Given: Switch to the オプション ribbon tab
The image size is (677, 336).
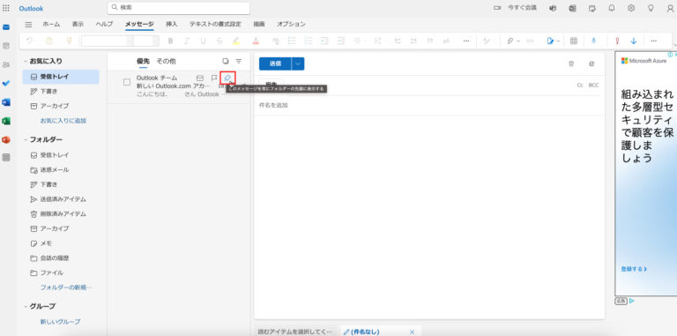Looking at the screenshot, I should tap(291, 24).
